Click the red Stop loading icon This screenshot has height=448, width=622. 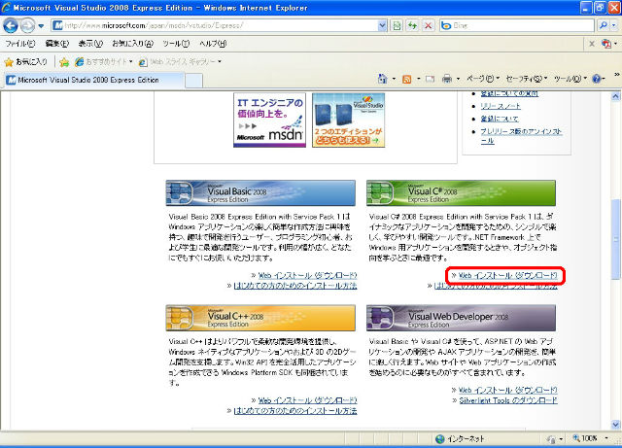click(x=428, y=26)
